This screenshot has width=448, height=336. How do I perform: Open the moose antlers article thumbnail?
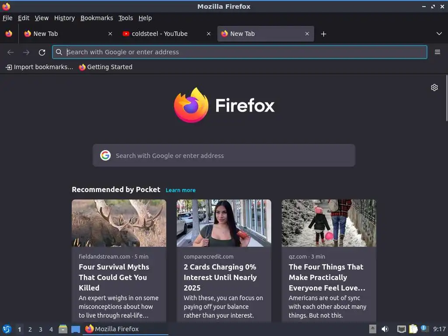tap(119, 223)
